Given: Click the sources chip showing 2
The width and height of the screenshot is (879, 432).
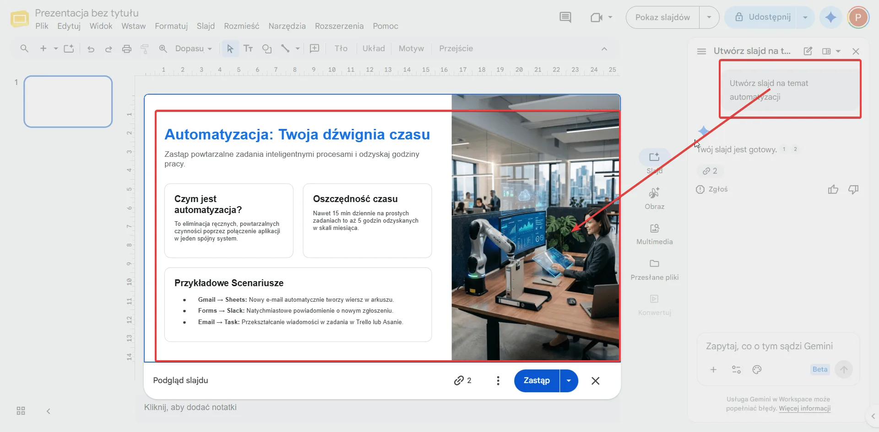Looking at the screenshot, I should pos(710,171).
